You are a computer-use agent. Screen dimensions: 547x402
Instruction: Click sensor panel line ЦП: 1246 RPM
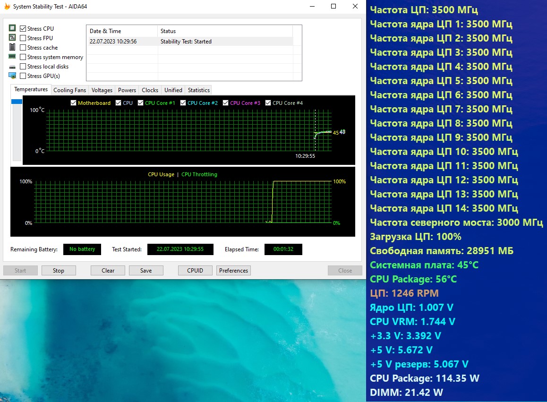click(404, 293)
